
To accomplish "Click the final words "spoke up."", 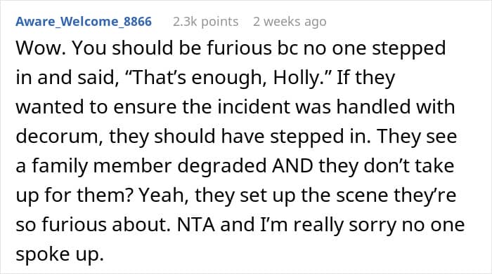I will click(x=60, y=255).
